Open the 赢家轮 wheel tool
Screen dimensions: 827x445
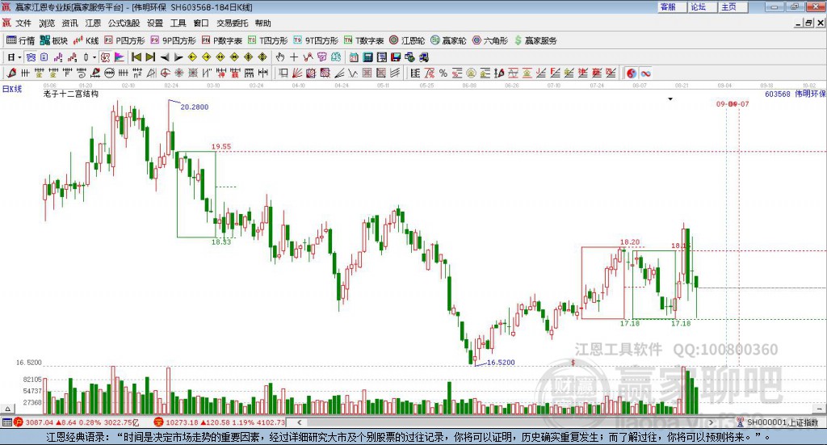tap(448, 40)
